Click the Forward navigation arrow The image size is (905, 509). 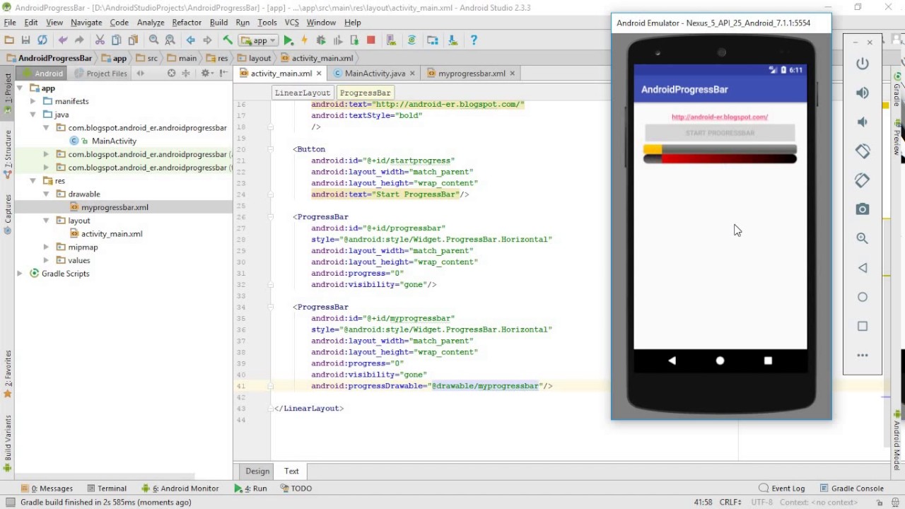207,40
